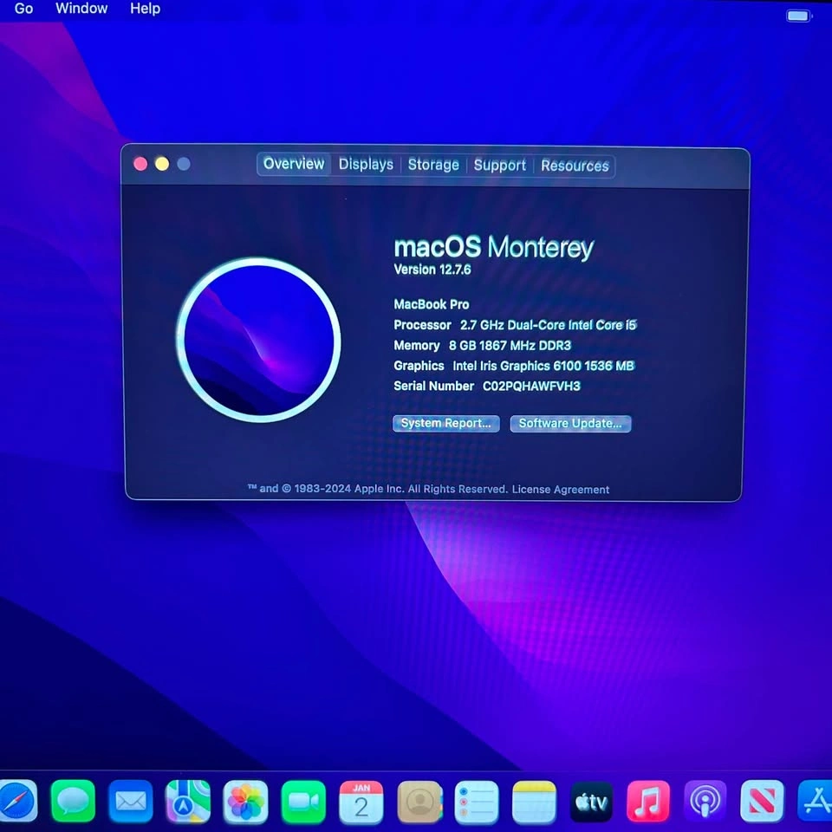Viewport: 832px width, 832px height.
Task: Launch Reminders app in Dock
Action: [x=477, y=801]
